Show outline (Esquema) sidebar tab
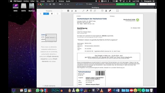The height and width of the screenshot is (93, 165). [46, 14]
